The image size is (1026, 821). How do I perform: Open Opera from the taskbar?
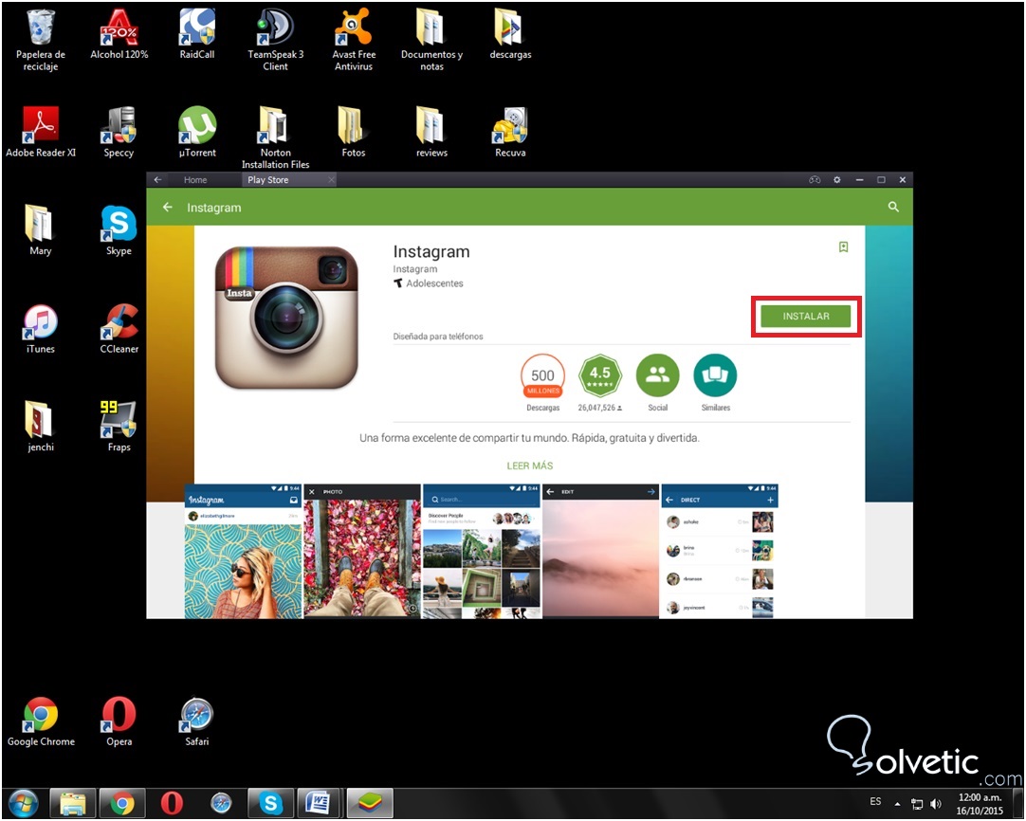click(x=172, y=803)
